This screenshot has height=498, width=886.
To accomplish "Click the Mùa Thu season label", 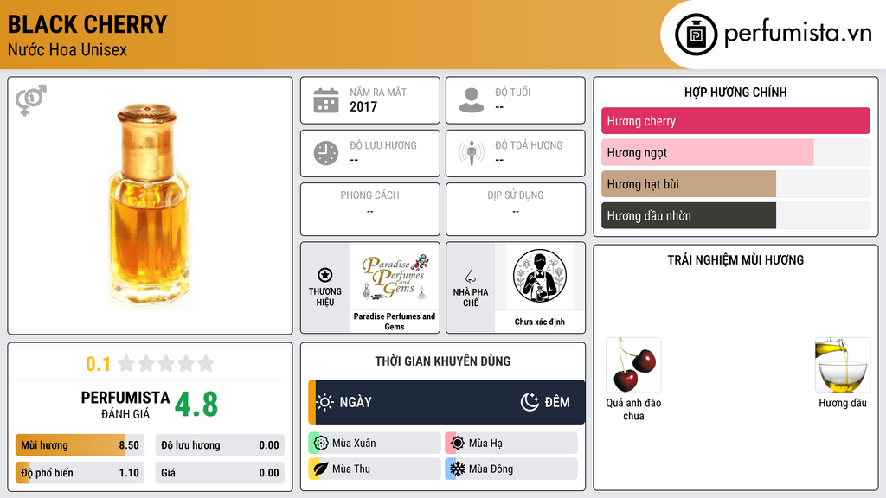I will pyautogui.click(x=351, y=469).
